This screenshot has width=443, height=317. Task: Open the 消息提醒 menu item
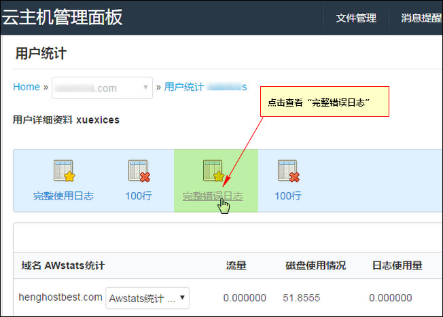pyautogui.click(x=421, y=18)
